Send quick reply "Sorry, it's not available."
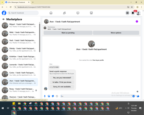144x115 pixels. tap(62, 87)
